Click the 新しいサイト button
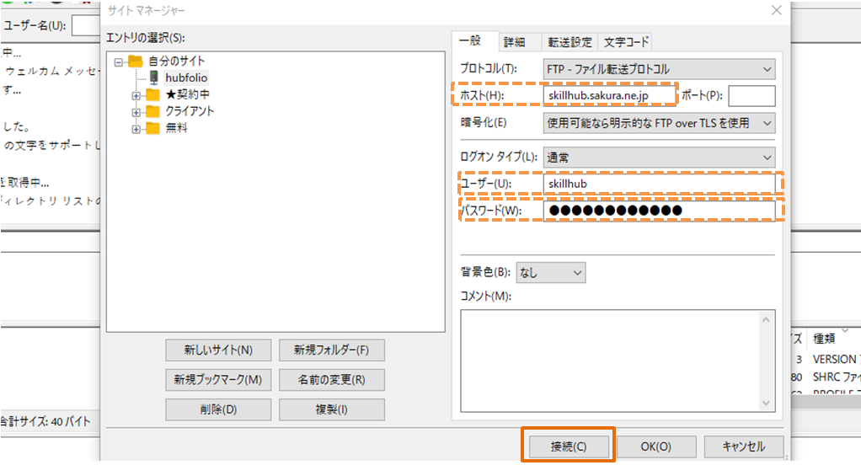 [x=218, y=350]
